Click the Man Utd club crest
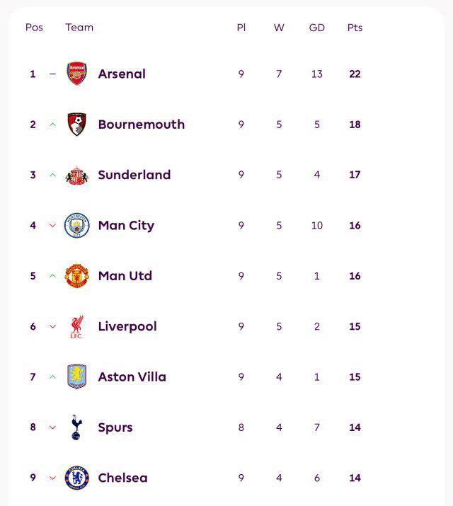 pos(76,276)
